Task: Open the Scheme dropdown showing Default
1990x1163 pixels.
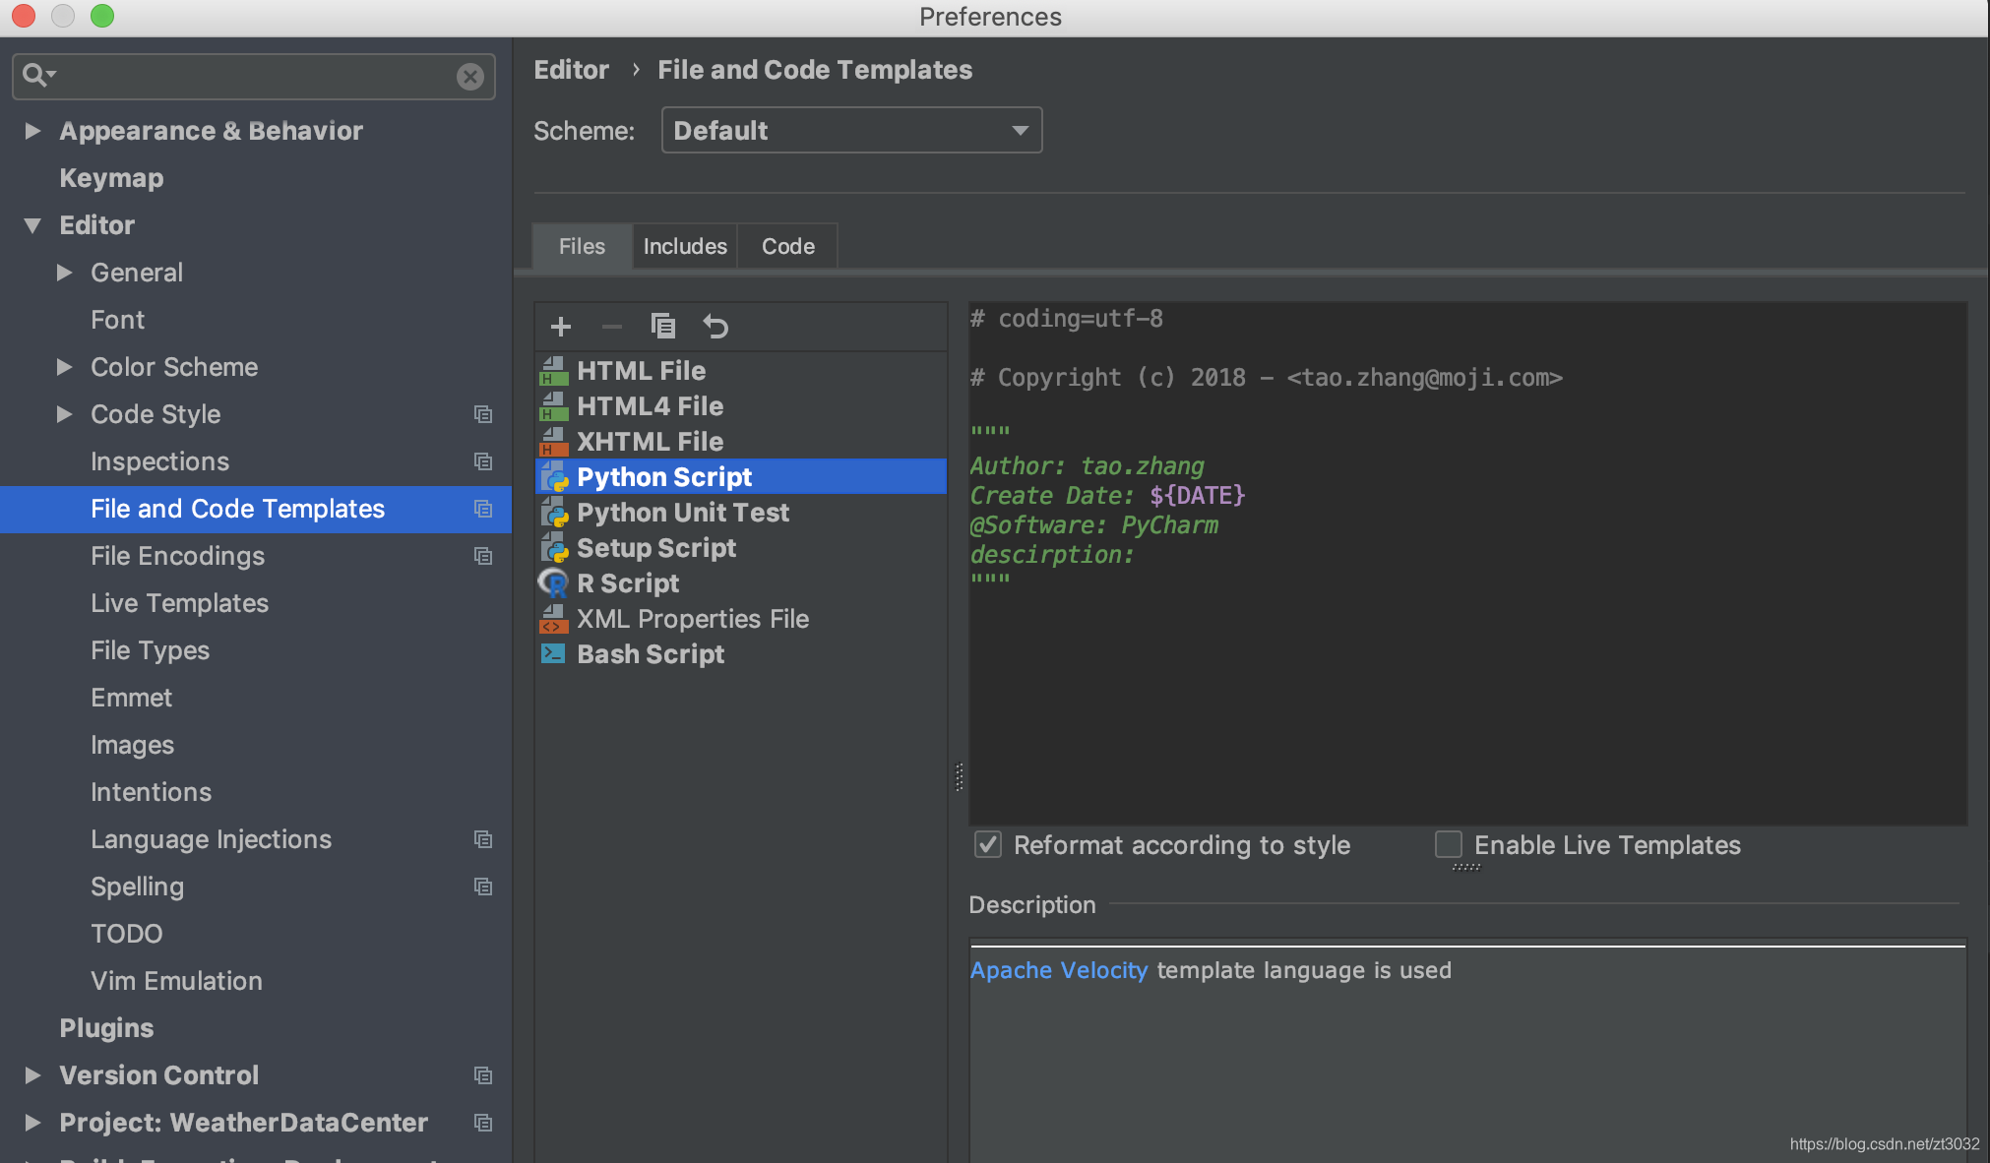Action: 850,129
